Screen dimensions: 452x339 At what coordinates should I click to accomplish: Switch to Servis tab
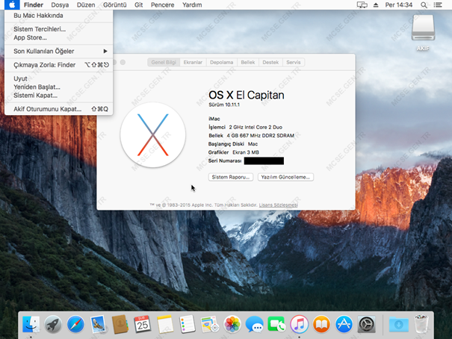[x=294, y=62]
